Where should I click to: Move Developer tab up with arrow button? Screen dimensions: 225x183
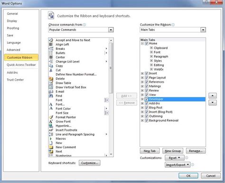coord(213,96)
